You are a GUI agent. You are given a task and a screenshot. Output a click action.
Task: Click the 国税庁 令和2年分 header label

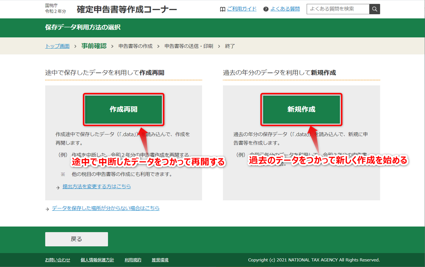(55, 9)
